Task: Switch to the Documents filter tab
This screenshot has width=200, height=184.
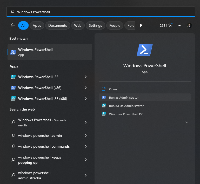Action: point(57,25)
